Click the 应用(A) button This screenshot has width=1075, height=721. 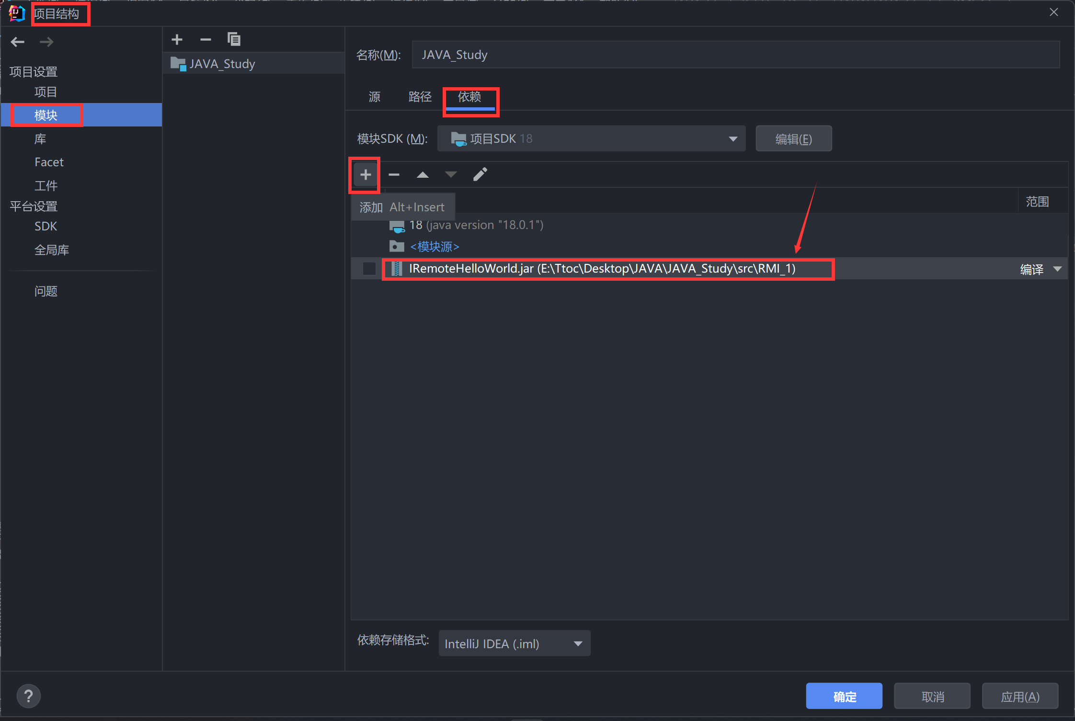click(x=1020, y=696)
